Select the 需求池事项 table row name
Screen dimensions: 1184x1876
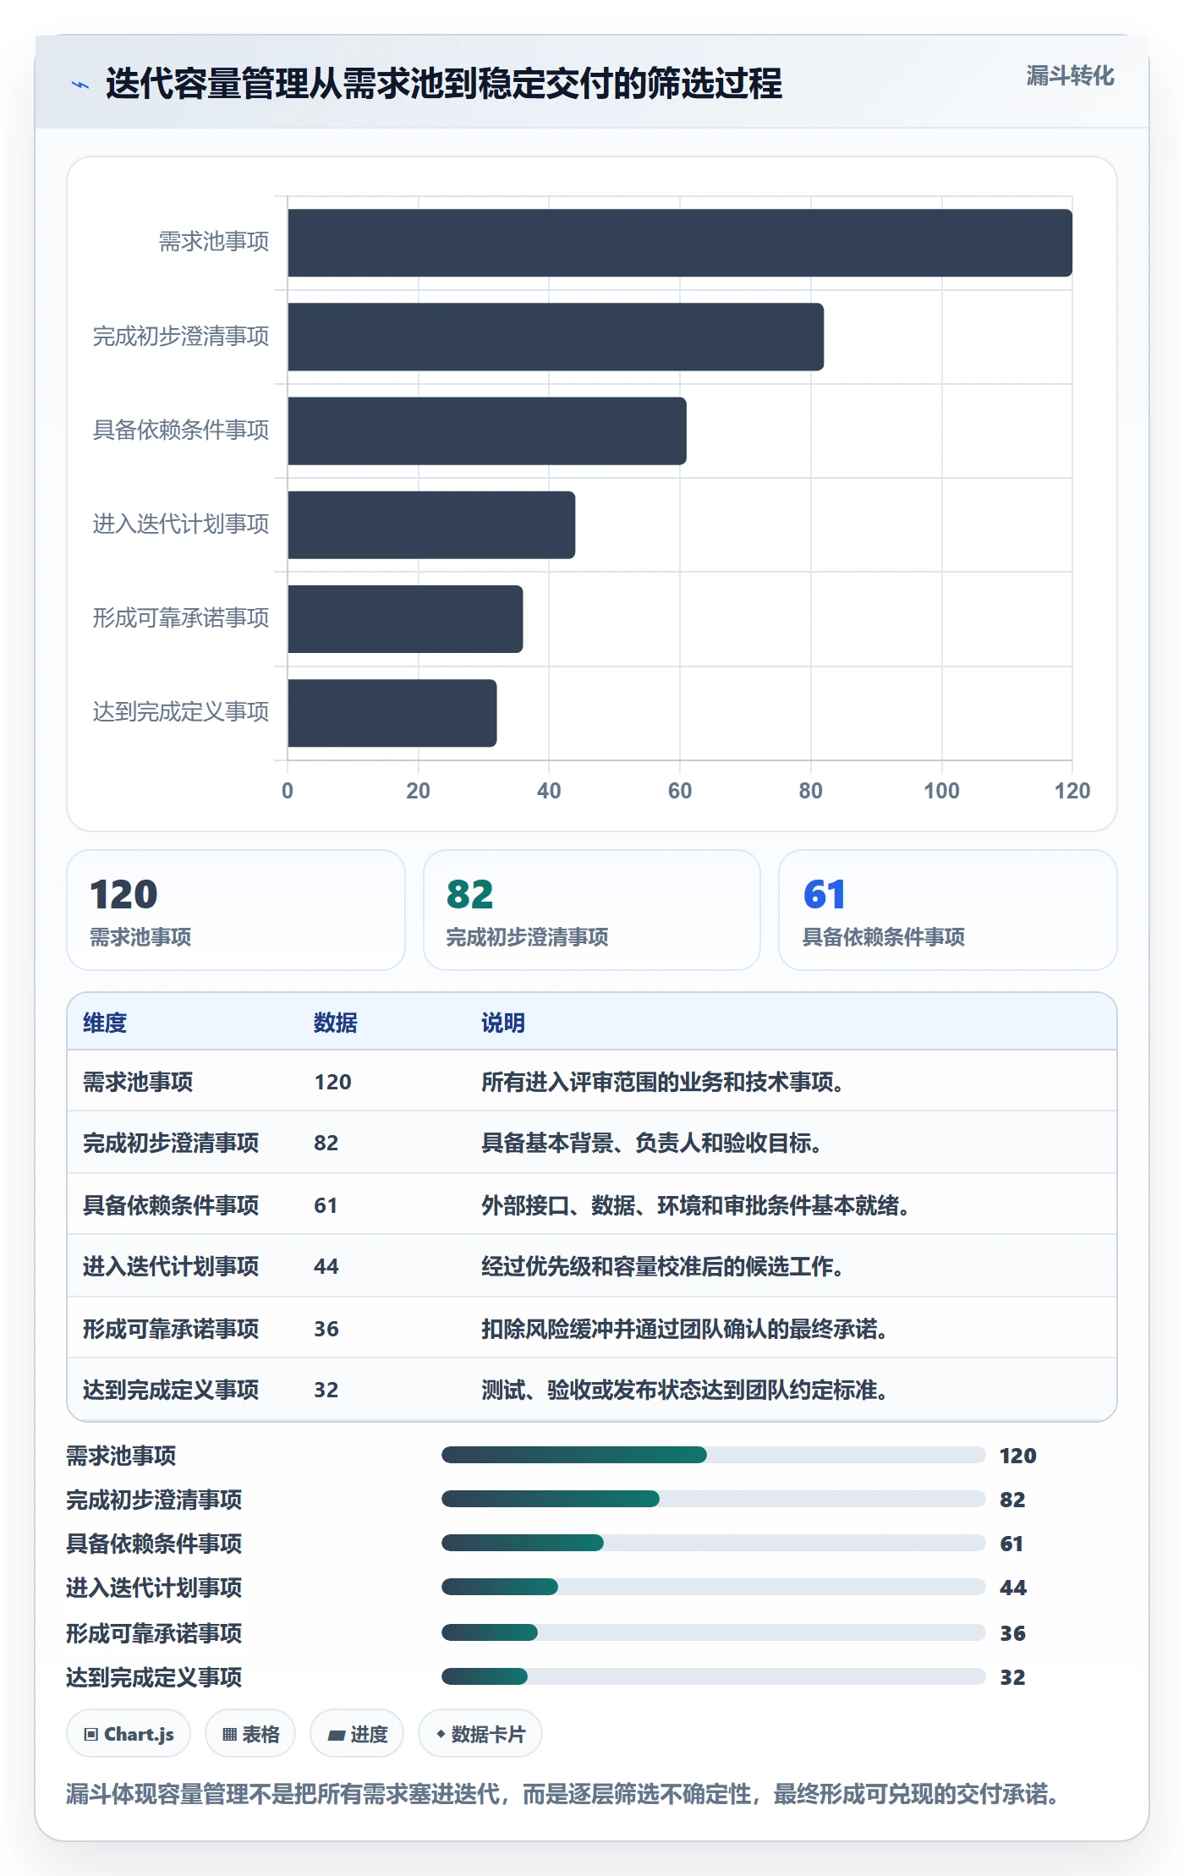[138, 1082]
